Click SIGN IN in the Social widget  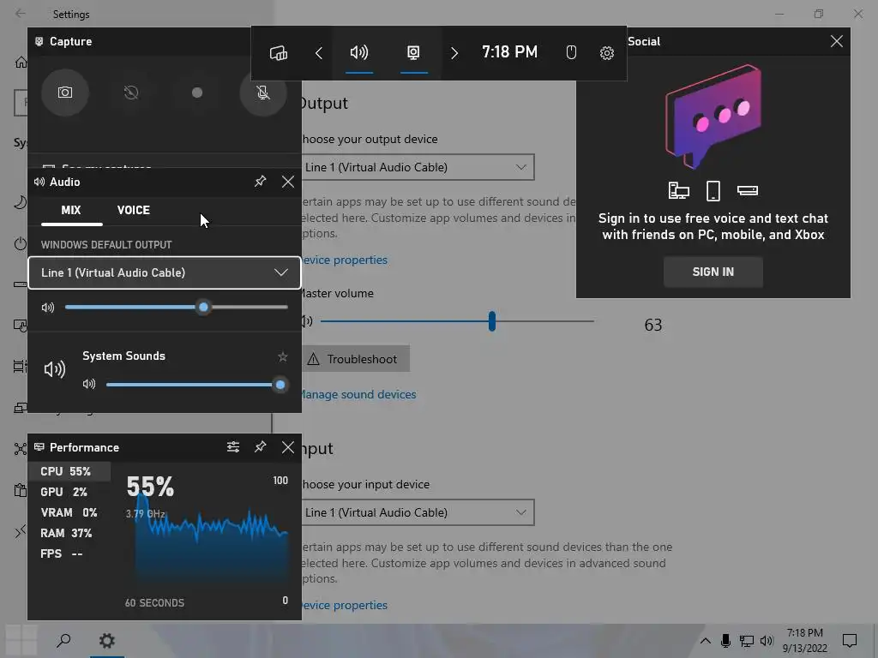pos(713,272)
